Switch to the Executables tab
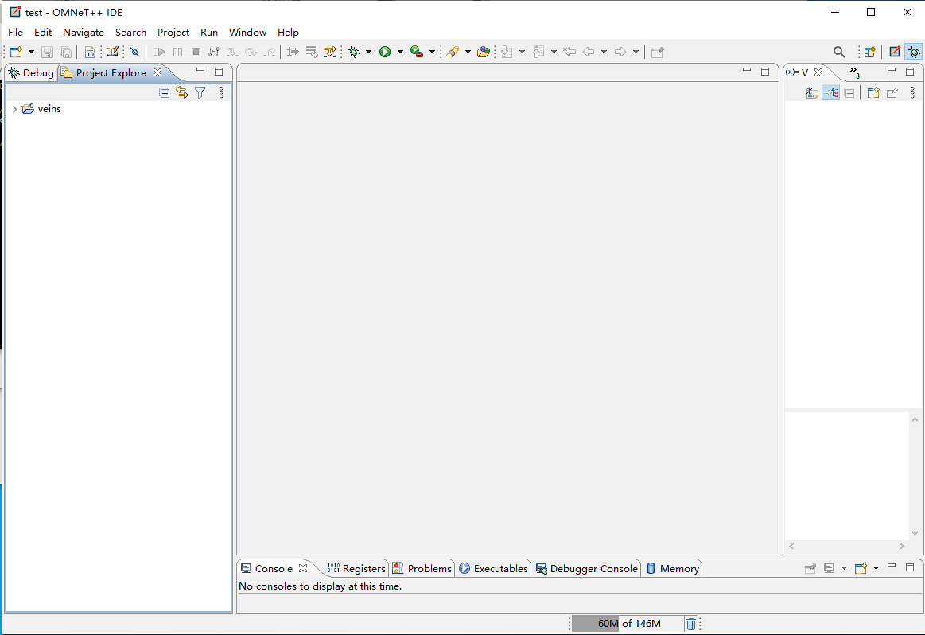 [x=493, y=568]
